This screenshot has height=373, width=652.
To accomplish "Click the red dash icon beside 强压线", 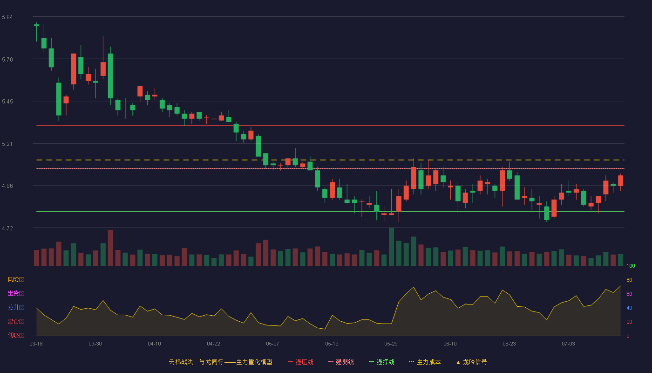I will click(290, 362).
